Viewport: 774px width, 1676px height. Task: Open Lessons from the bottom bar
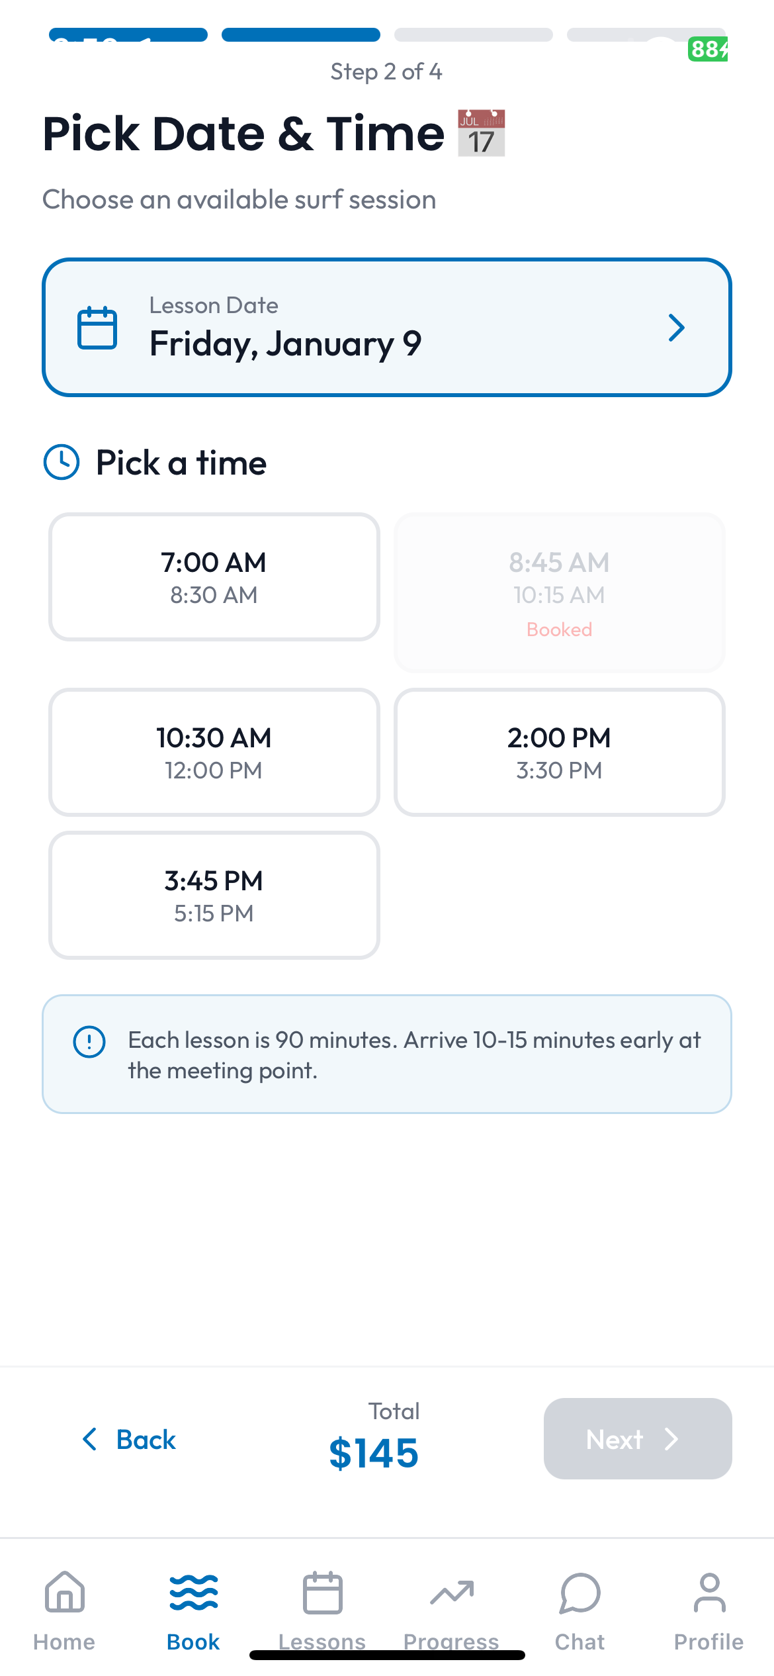tap(322, 1591)
